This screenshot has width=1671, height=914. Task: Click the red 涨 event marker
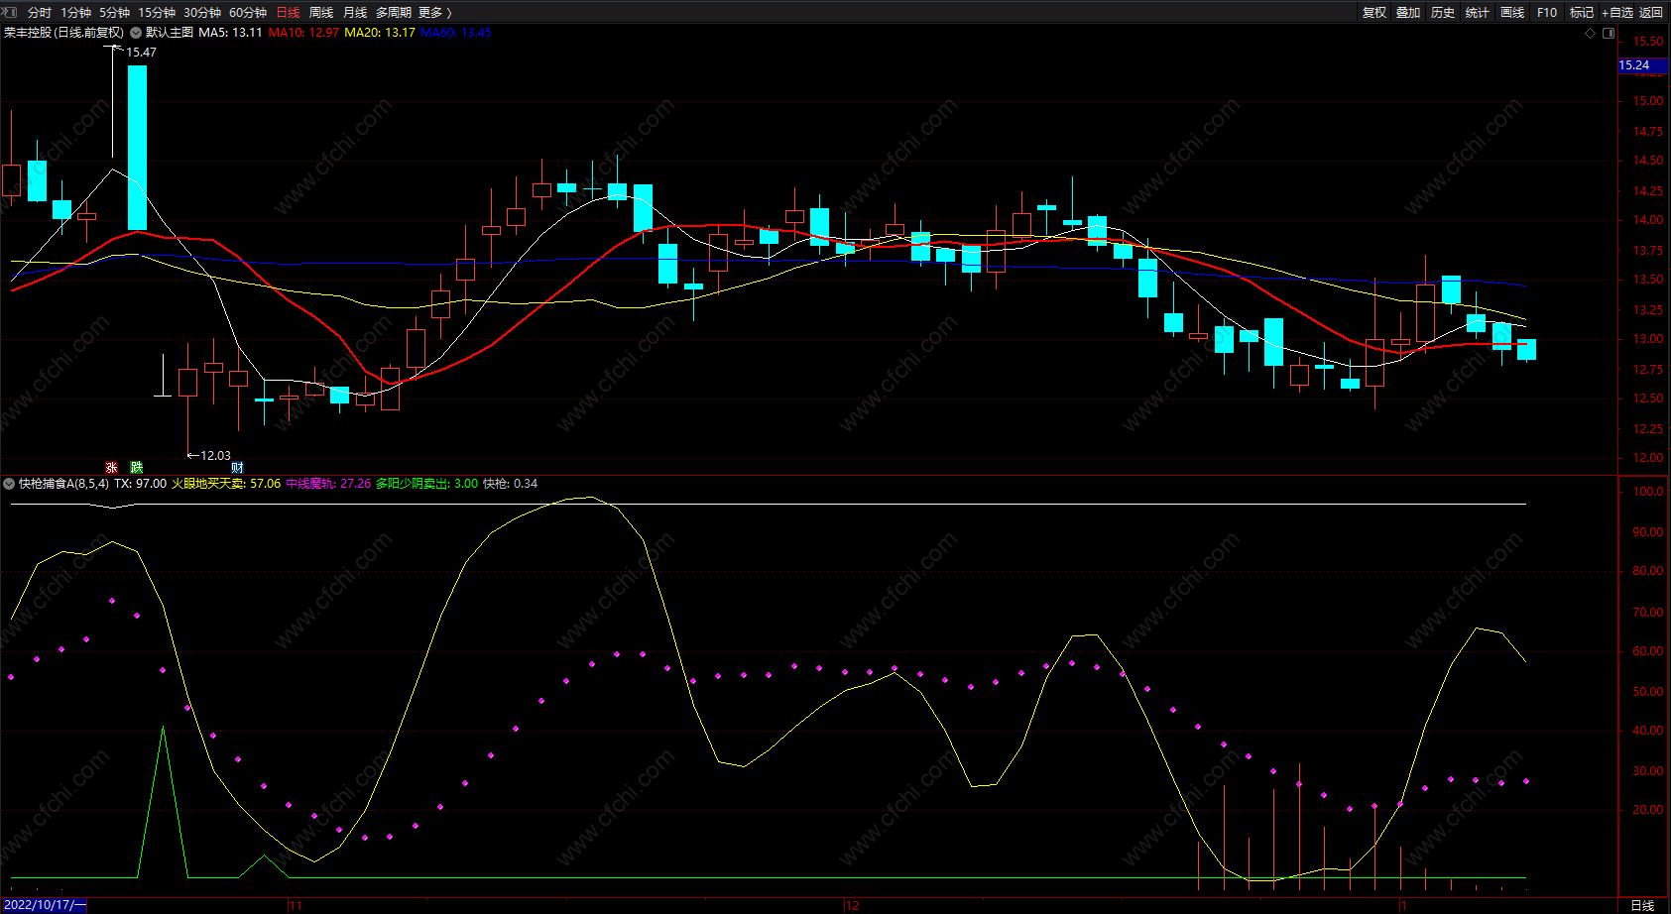(x=111, y=468)
